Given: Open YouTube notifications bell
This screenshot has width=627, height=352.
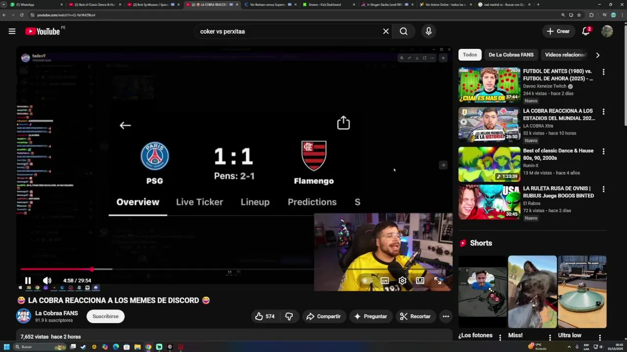Looking at the screenshot, I should [586, 31].
